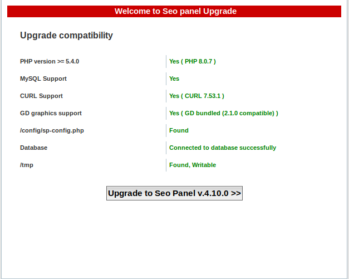Click the 'Yes' value beside MySQL Support
The width and height of the screenshot is (349, 279).
[x=174, y=79]
